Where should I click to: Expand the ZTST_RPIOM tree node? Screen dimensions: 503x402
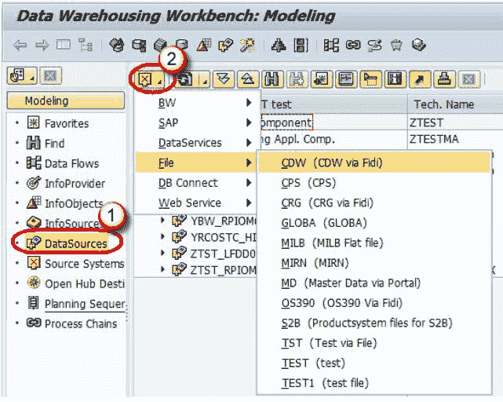[x=162, y=269]
